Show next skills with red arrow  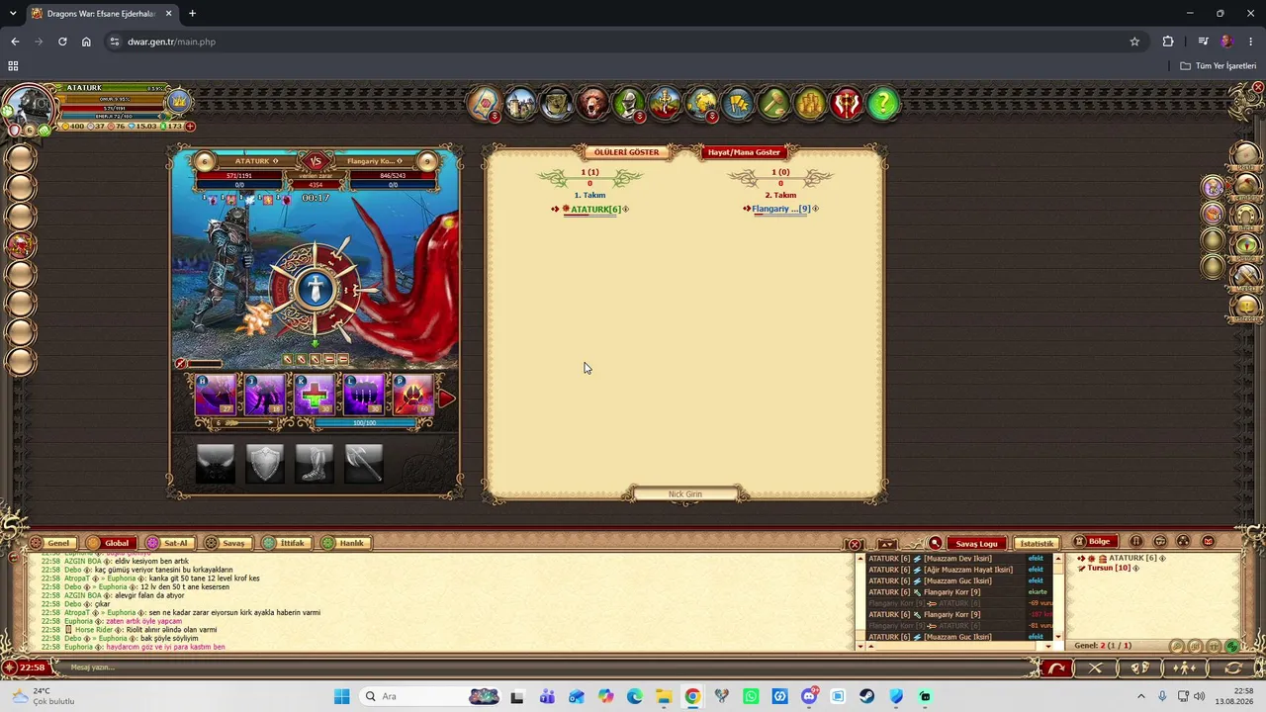pyautogui.click(x=446, y=398)
